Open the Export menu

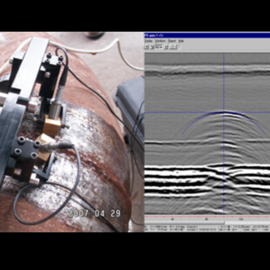[172, 41]
